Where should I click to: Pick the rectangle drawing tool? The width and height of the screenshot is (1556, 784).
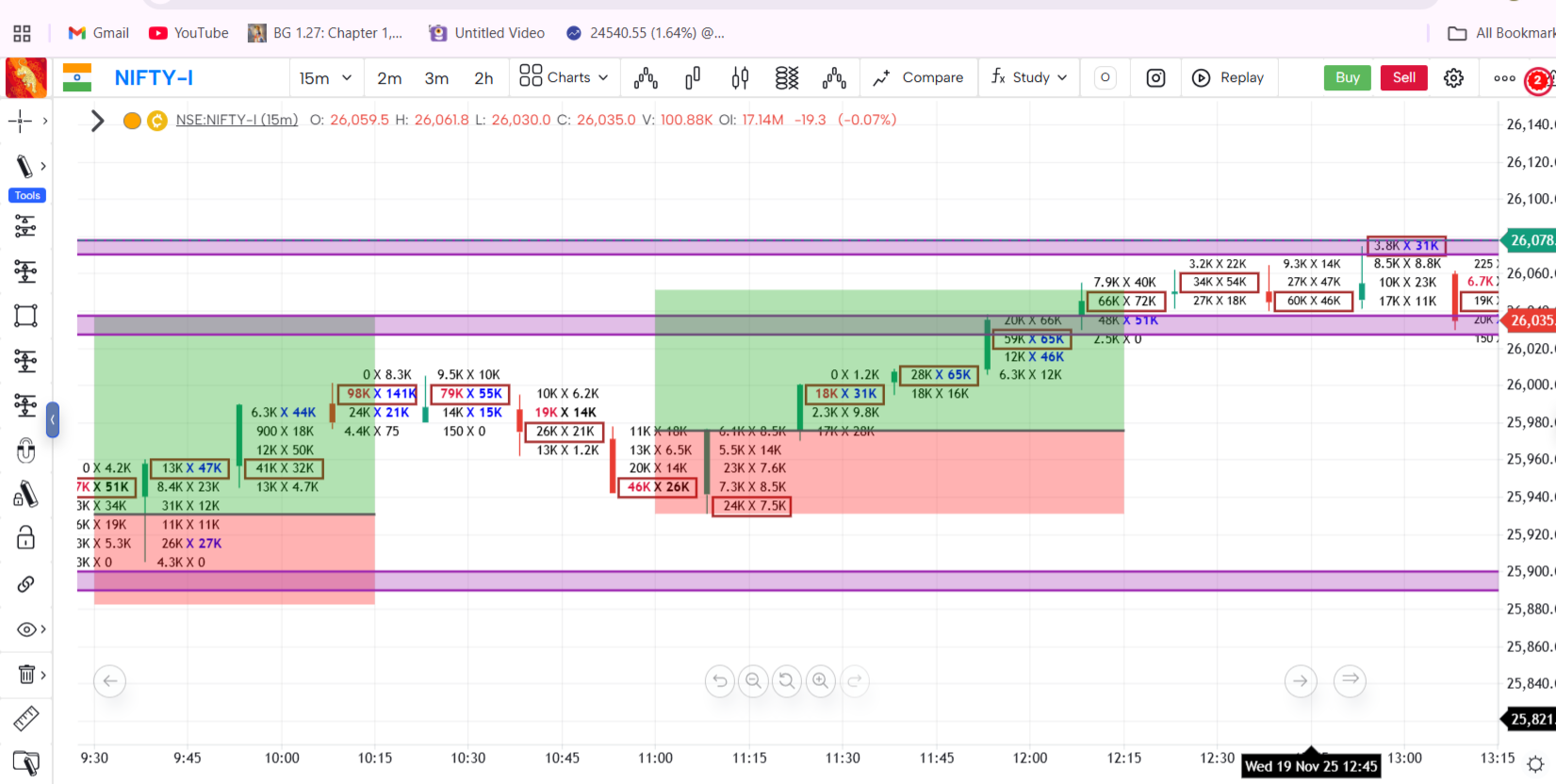tap(25, 316)
